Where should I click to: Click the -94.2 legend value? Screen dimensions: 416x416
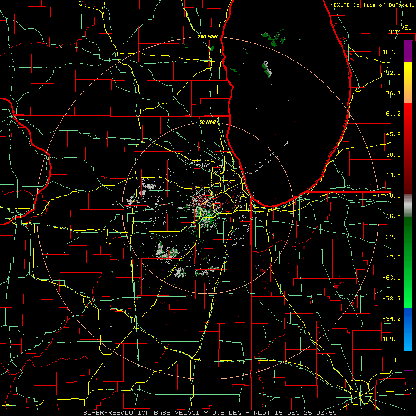392,319
